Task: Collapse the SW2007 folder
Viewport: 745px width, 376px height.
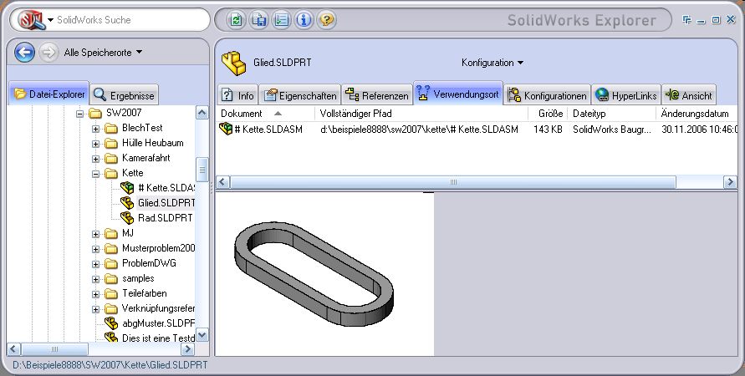Action: 79,114
